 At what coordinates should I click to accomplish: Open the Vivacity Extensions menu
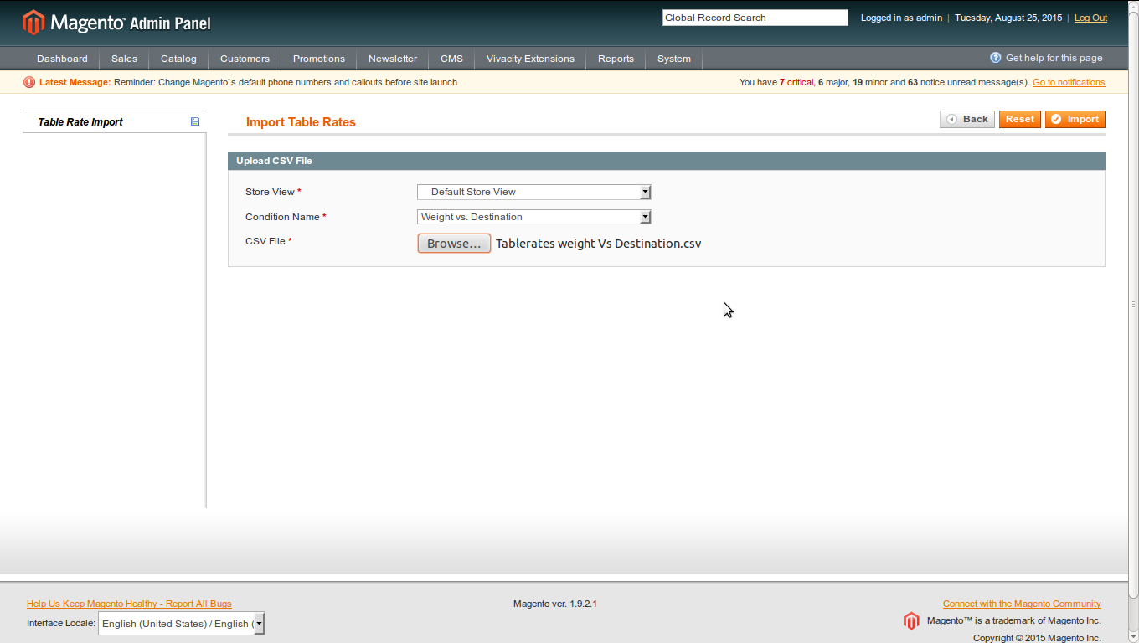click(x=530, y=59)
